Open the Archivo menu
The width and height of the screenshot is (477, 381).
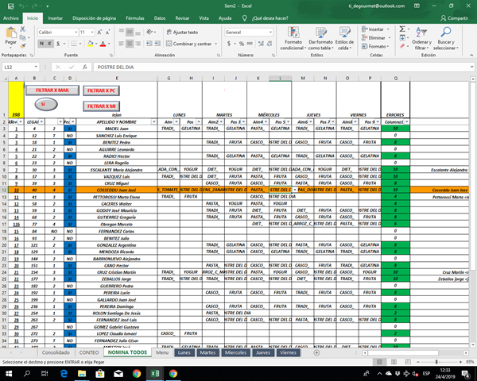tap(11, 18)
